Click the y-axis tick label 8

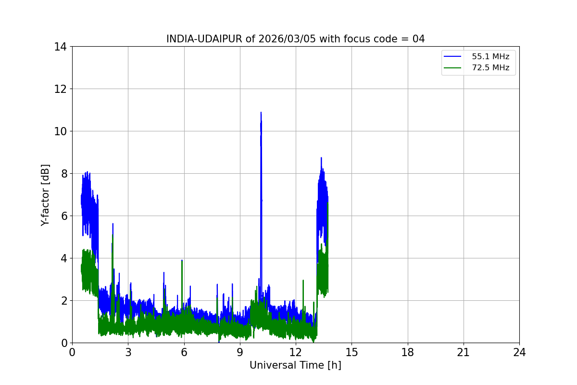(x=63, y=174)
